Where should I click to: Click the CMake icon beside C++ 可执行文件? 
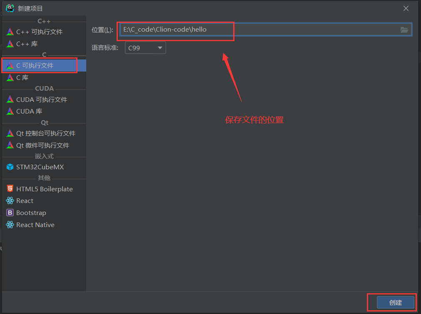pyautogui.click(x=10, y=32)
